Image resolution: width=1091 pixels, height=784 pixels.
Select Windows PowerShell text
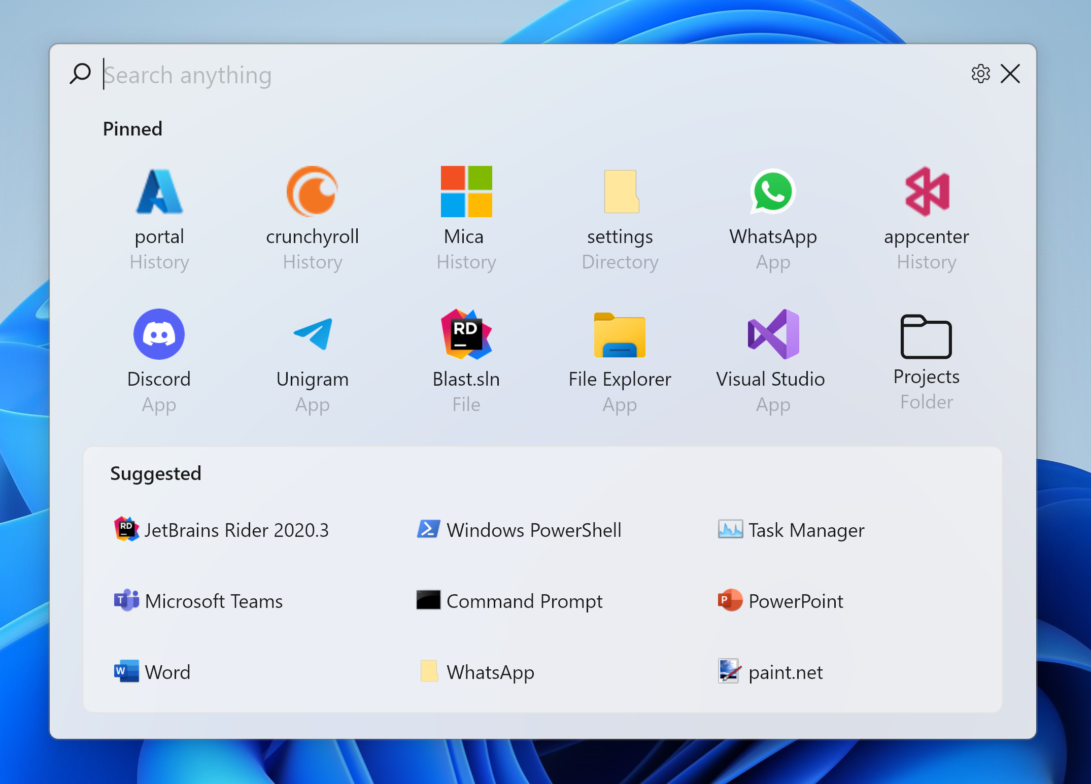click(x=534, y=530)
